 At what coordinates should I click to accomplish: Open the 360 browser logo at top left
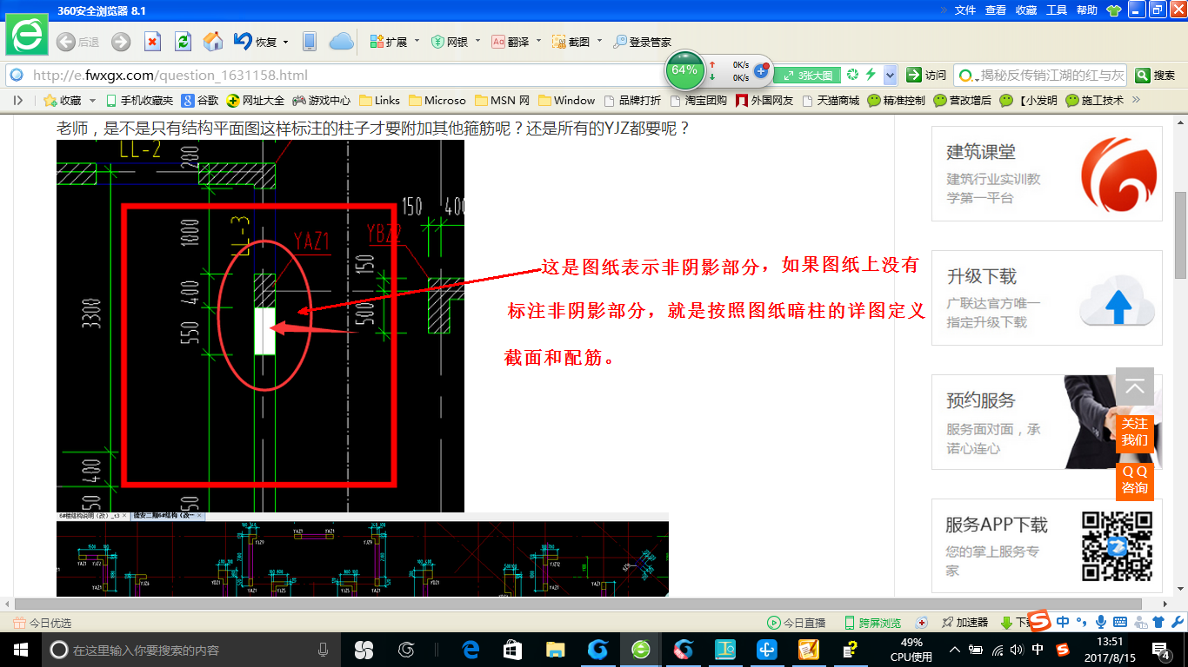pyautogui.click(x=27, y=36)
